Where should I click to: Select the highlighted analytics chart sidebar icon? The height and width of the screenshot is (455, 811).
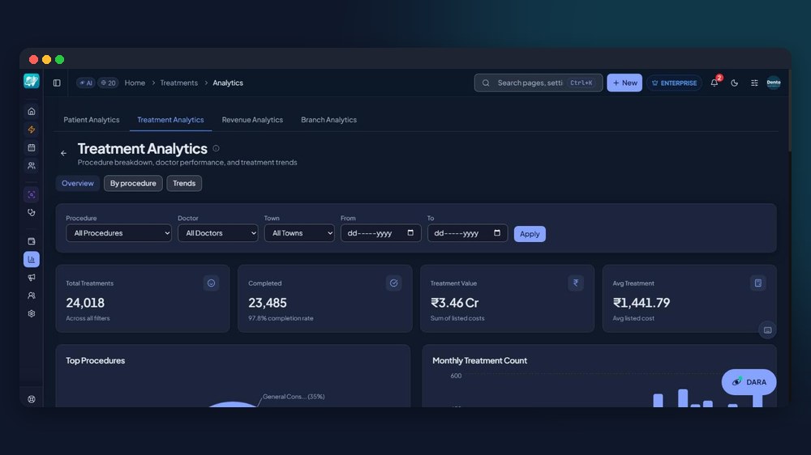[x=32, y=259]
